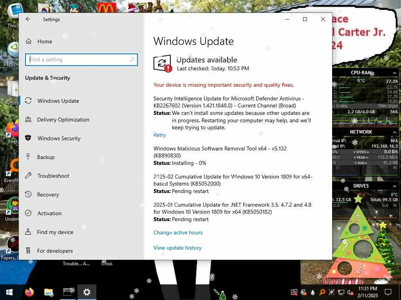Open the Action Center notifications icon

(388, 292)
